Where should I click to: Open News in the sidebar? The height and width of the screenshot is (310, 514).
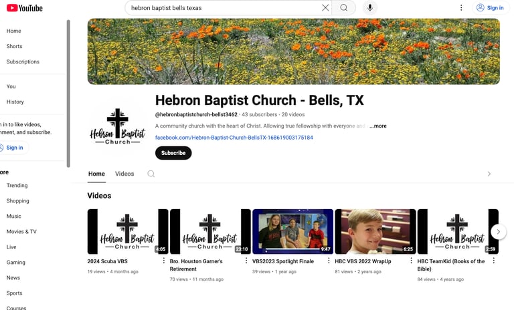[13, 277]
